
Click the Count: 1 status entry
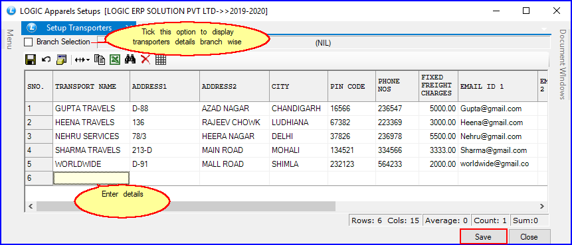490,220
